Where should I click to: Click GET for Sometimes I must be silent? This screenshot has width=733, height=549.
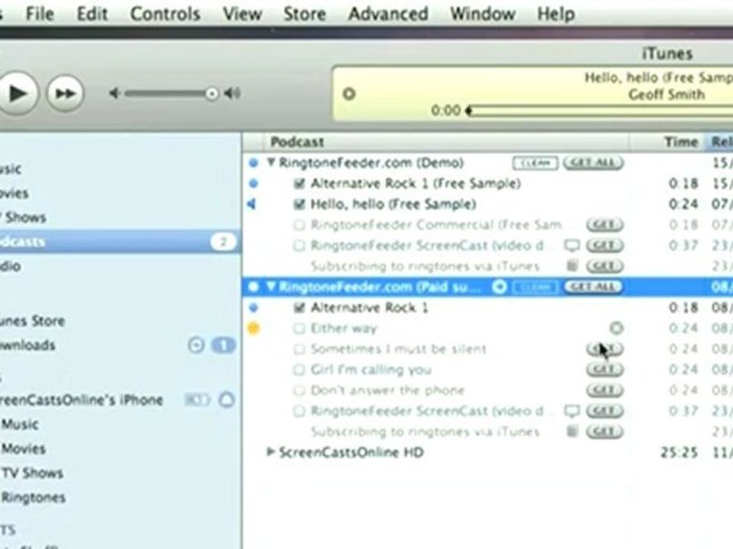click(x=605, y=348)
